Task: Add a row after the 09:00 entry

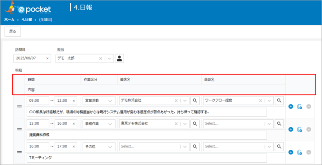Action: pos(291,106)
